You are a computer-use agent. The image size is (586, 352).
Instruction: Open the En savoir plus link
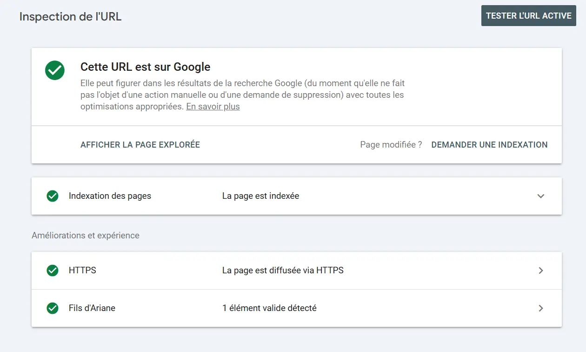tap(213, 106)
